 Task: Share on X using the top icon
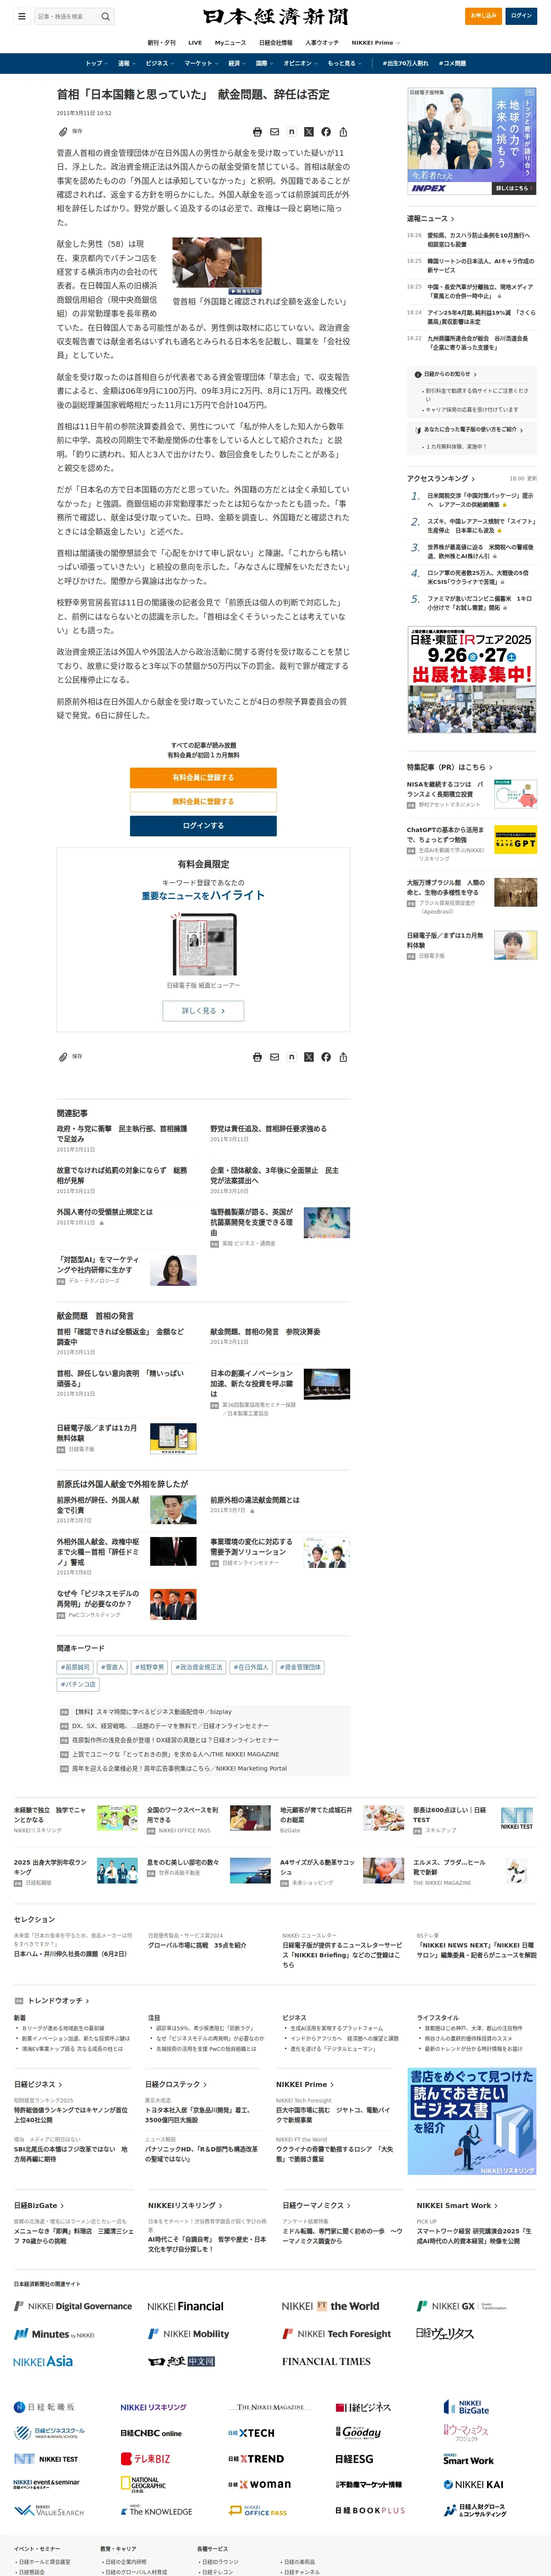pos(309,132)
